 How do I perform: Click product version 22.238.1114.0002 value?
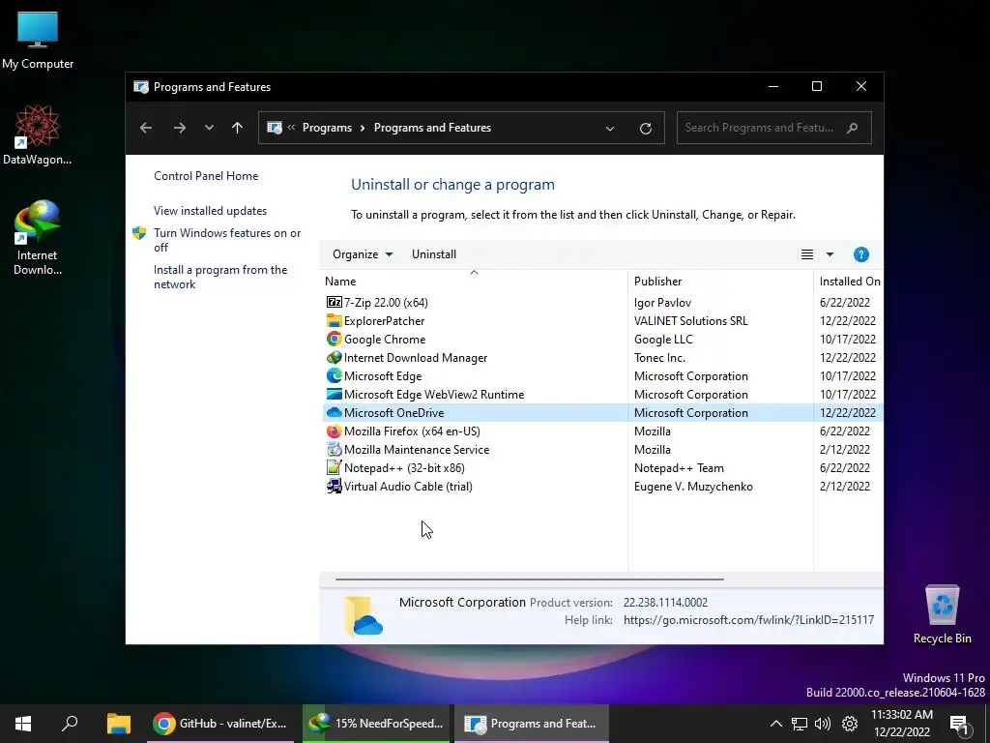pyautogui.click(x=665, y=602)
